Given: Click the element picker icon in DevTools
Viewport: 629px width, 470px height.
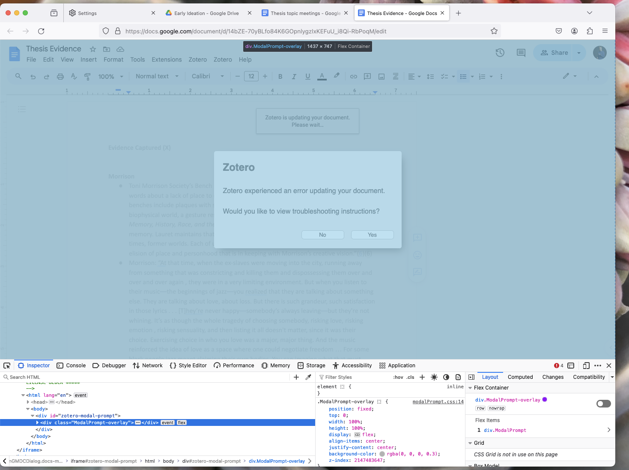Looking at the screenshot, I should pos(7,366).
